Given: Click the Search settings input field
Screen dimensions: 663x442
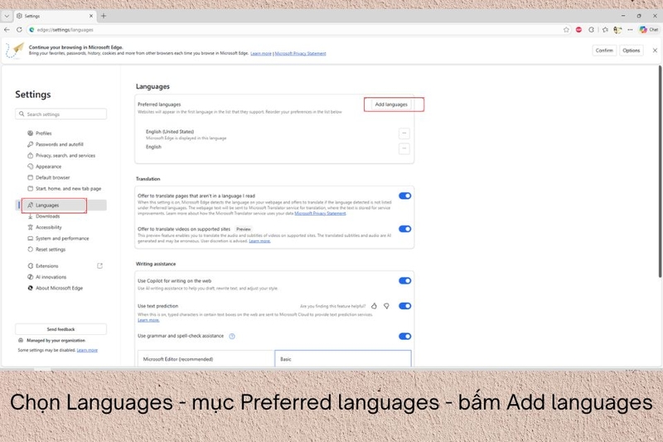Looking at the screenshot, I should [x=60, y=114].
